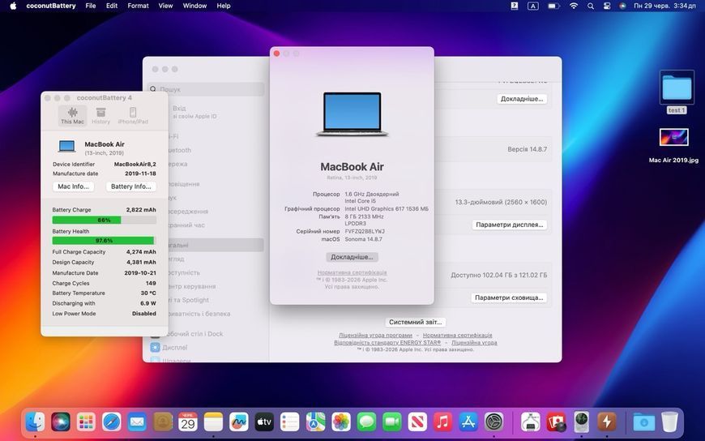Screen dimensions: 705x441
Task: Switch to iPhone/iPad tab in coconutBattery
Action: pos(133,115)
